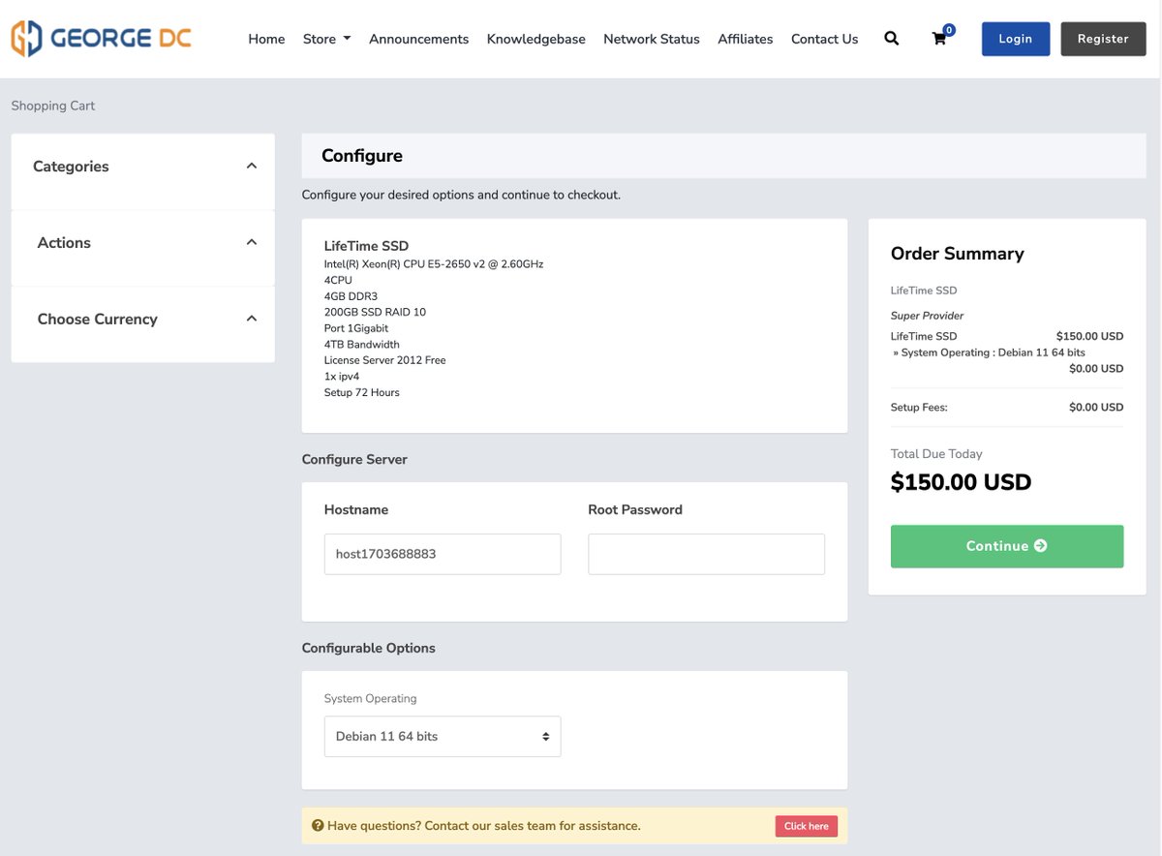Click the 'Setup 72 Hours' line
1162x856 pixels.
click(x=362, y=392)
